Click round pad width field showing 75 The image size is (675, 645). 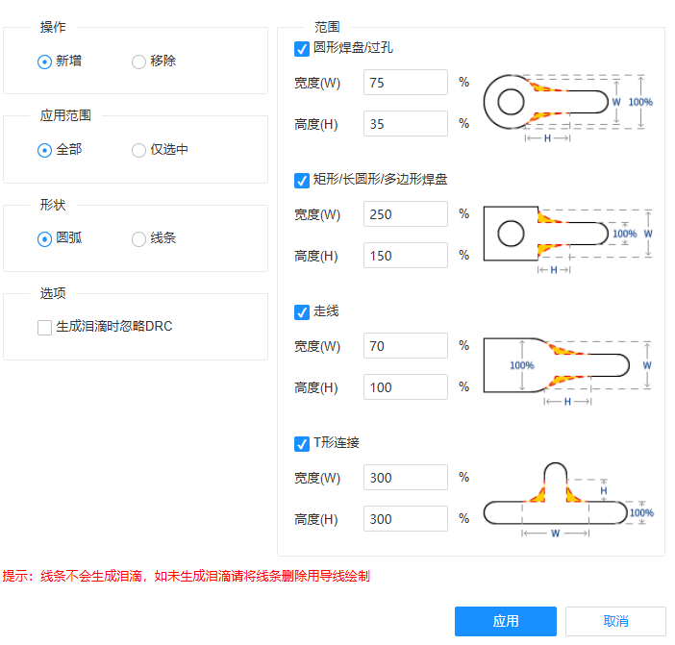405,83
